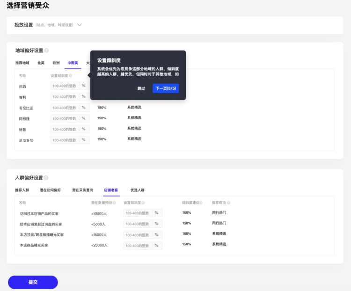Screen dimensions: 351x291
Task: Click the 厄瓜多尔 tilt percentage input field
Action: point(65,140)
